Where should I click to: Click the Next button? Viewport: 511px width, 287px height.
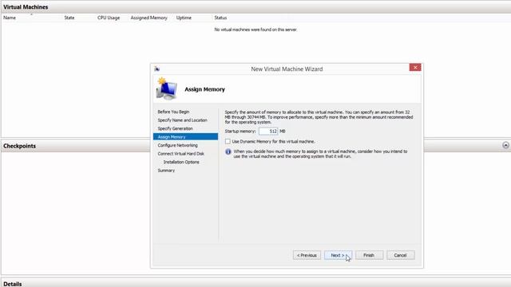pos(338,255)
